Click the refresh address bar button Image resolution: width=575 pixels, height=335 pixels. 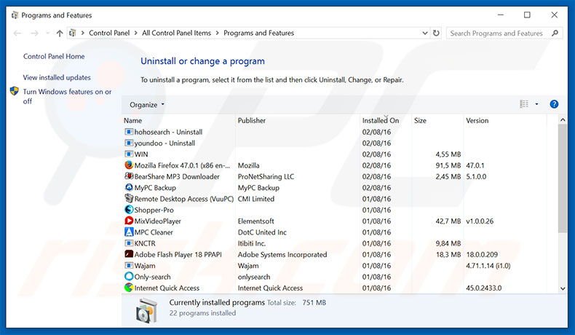click(x=436, y=33)
